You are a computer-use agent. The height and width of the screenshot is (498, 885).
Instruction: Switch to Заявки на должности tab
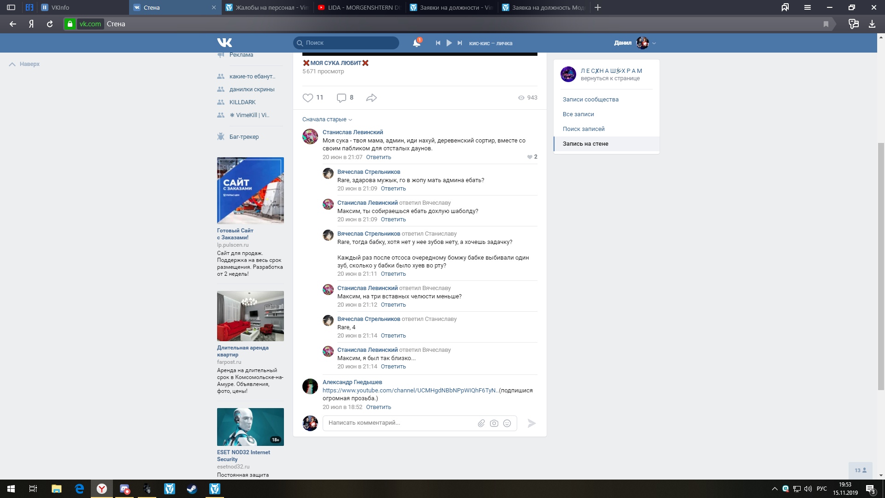452,7
